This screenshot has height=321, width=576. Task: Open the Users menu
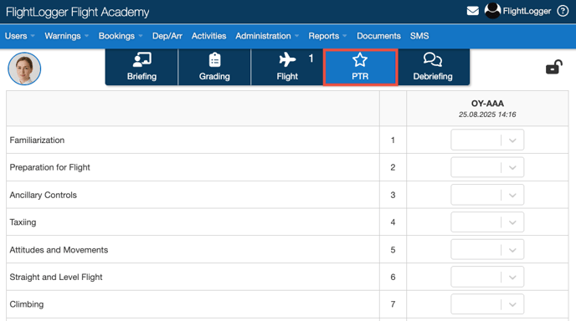coord(19,36)
